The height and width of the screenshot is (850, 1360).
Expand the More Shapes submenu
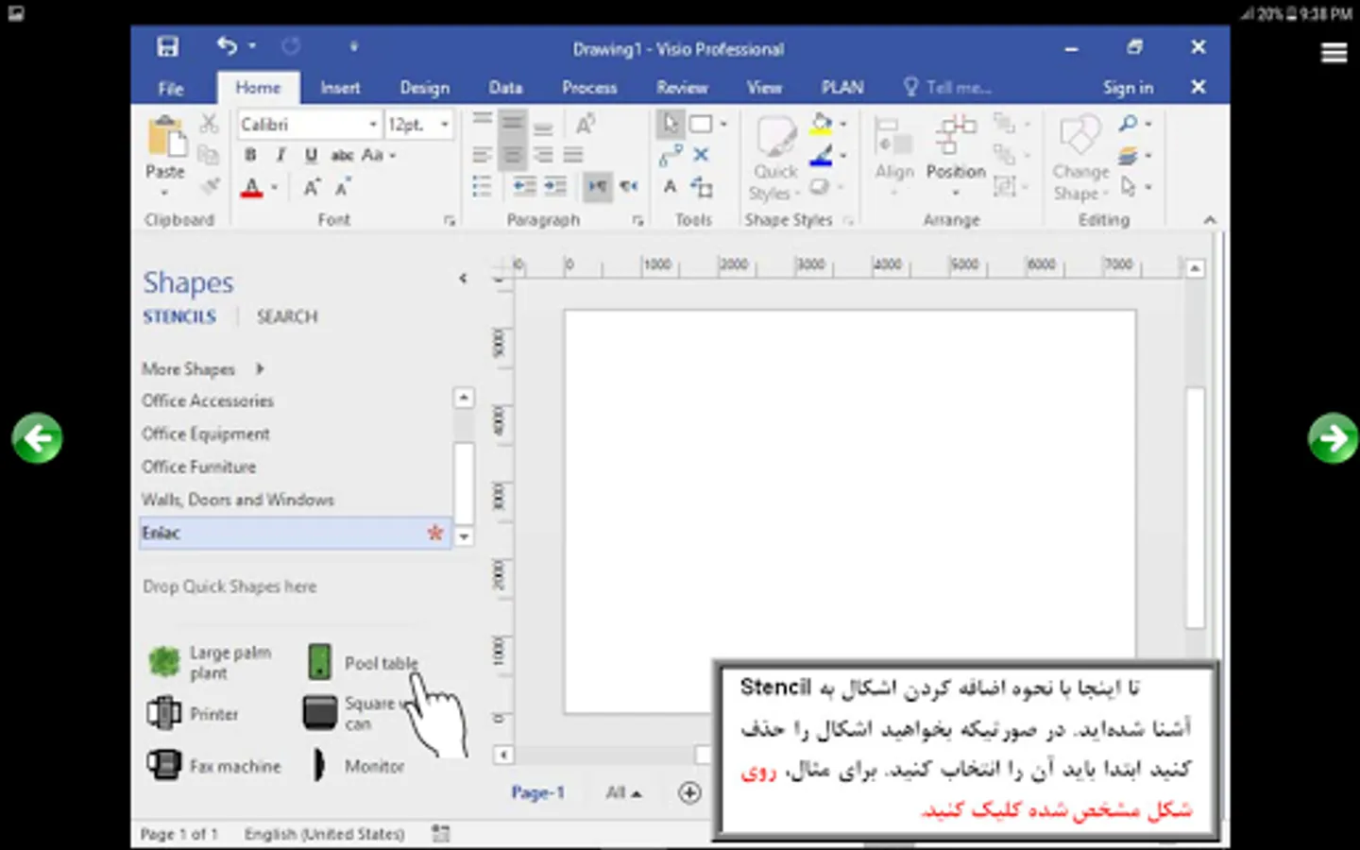(x=203, y=368)
